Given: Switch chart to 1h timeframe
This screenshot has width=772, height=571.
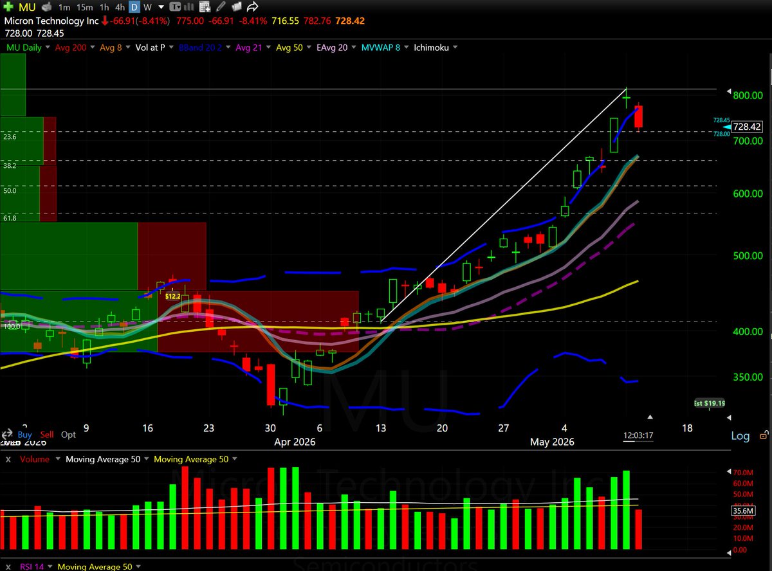Looking at the screenshot, I should [x=104, y=7].
